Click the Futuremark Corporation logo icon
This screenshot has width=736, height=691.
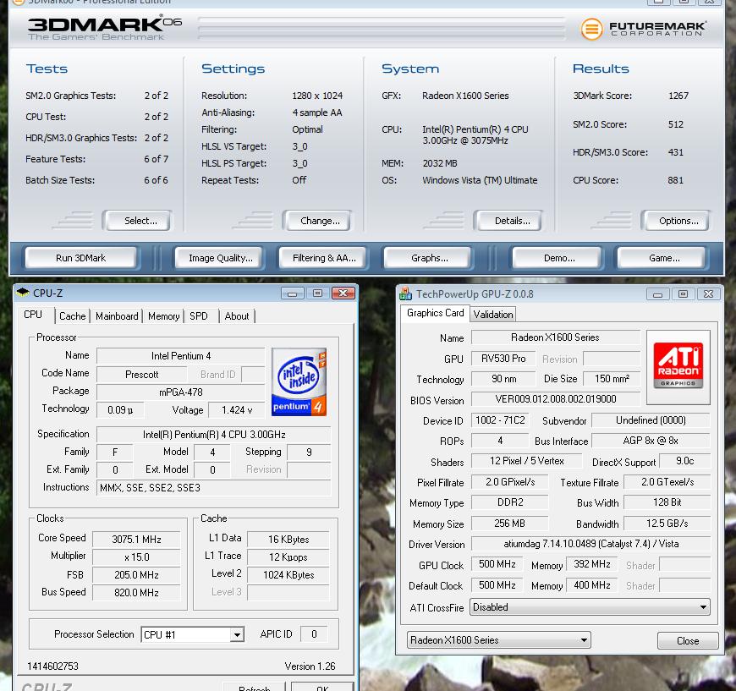(x=591, y=29)
